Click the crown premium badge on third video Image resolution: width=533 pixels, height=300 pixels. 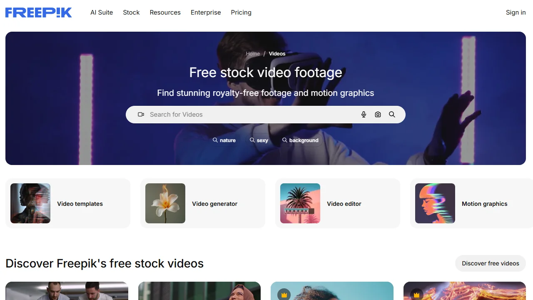click(x=284, y=295)
